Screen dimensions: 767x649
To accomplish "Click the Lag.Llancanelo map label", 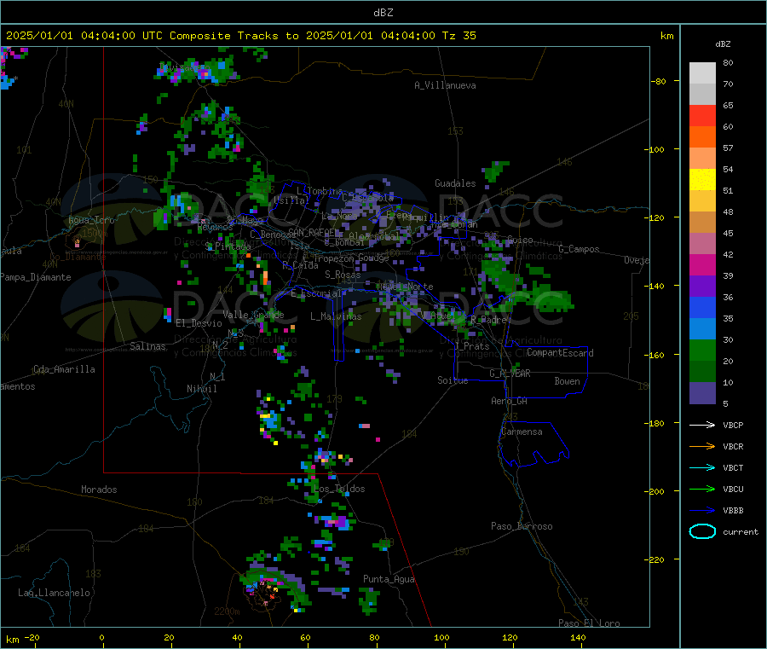I will click(54, 593).
